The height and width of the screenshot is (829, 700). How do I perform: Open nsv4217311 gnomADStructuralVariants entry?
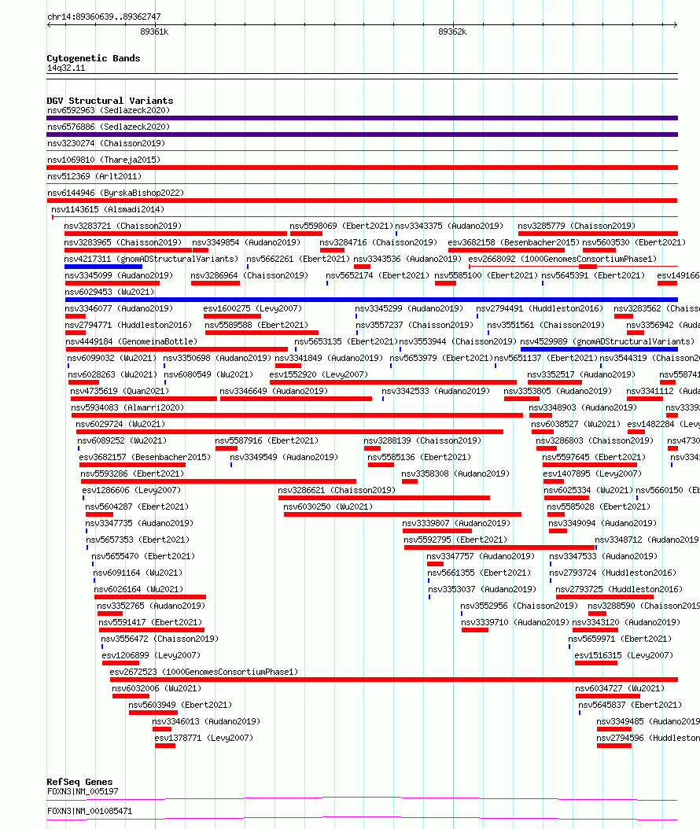pos(151,259)
